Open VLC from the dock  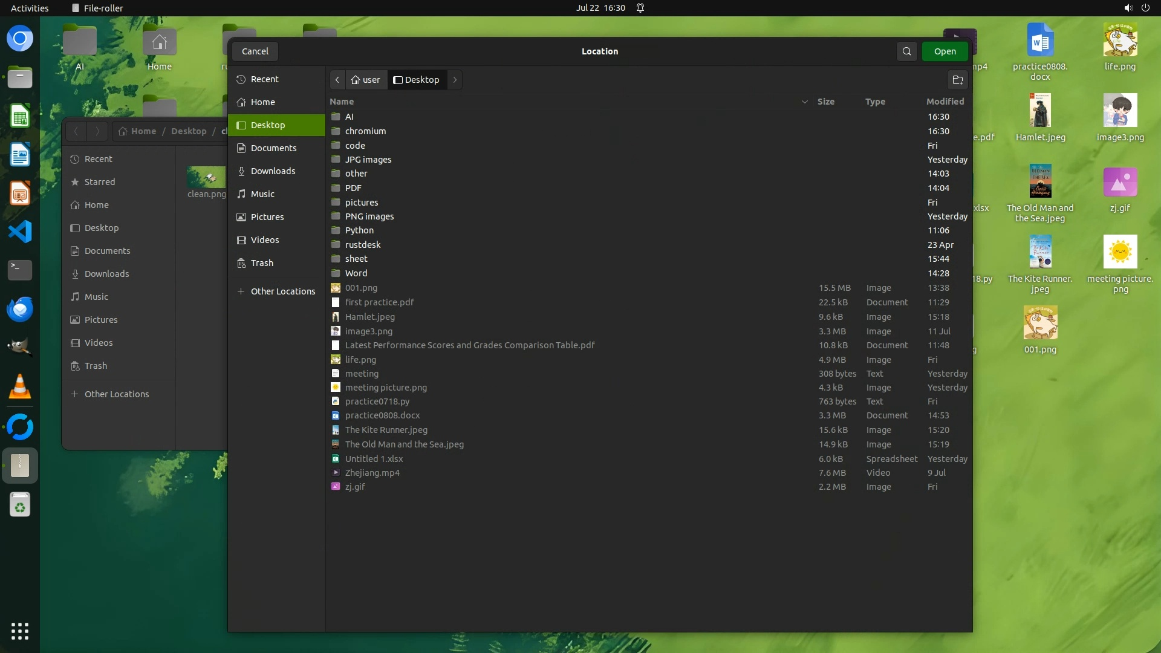coord(20,387)
